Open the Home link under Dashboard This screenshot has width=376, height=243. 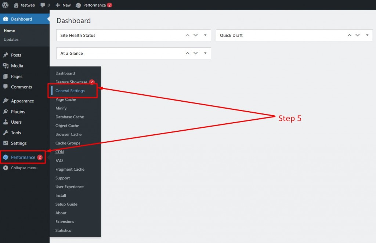pos(9,31)
